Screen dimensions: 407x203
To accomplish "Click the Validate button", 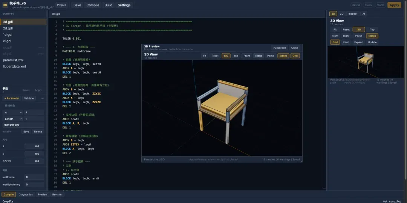I will (x=29, y=98).
